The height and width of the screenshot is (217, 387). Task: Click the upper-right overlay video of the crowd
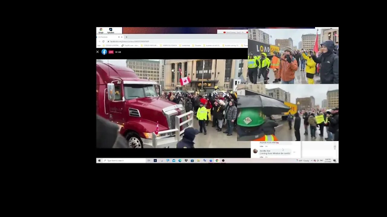point(293,56)
